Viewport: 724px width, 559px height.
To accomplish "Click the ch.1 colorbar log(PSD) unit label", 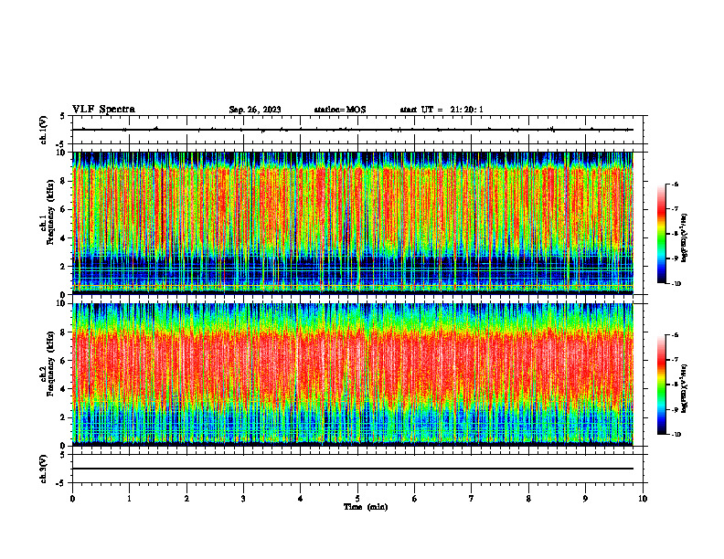I will (685, 237).
